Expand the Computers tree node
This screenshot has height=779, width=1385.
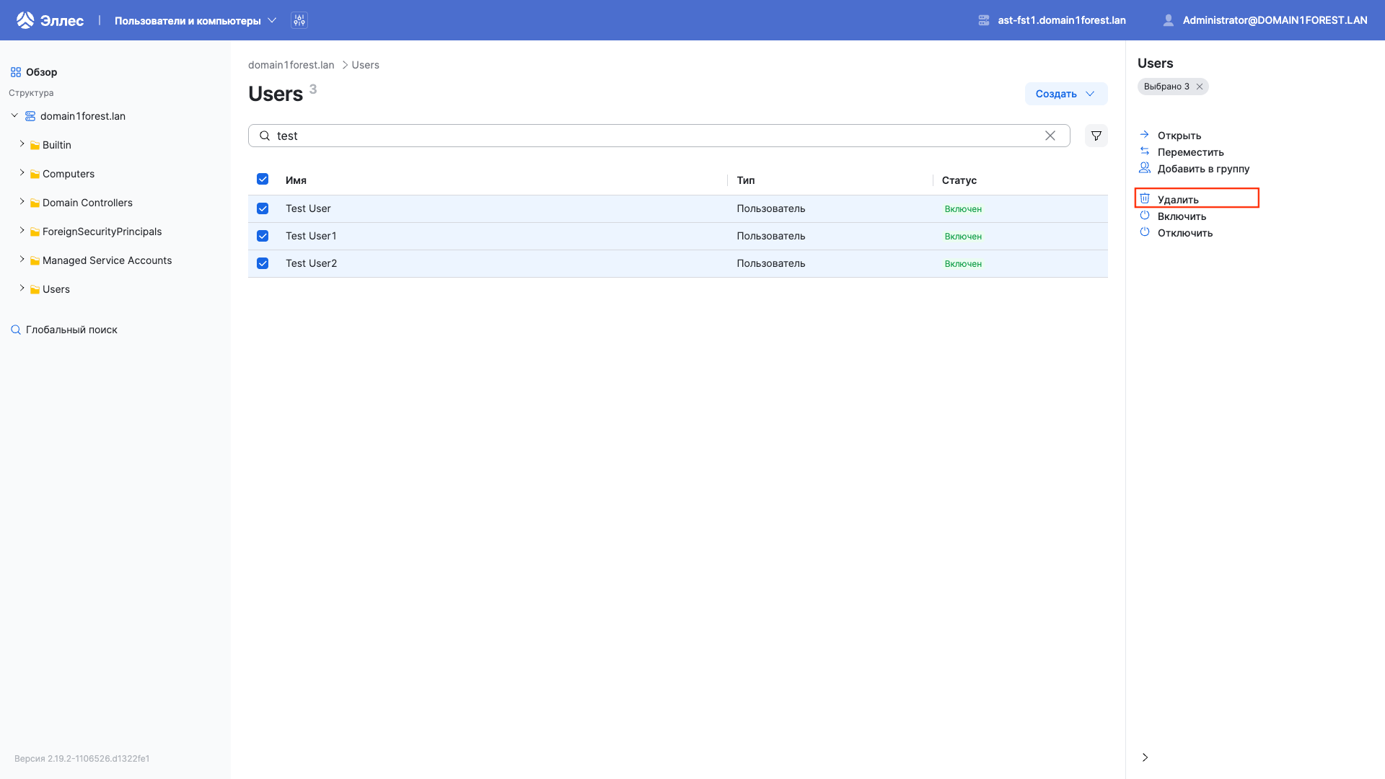[22, 173]
